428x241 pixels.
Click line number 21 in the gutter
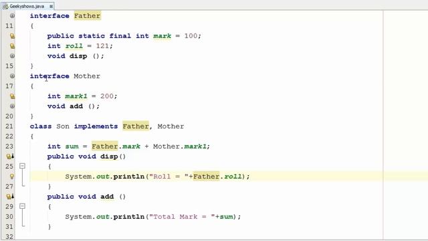(9, 127)
